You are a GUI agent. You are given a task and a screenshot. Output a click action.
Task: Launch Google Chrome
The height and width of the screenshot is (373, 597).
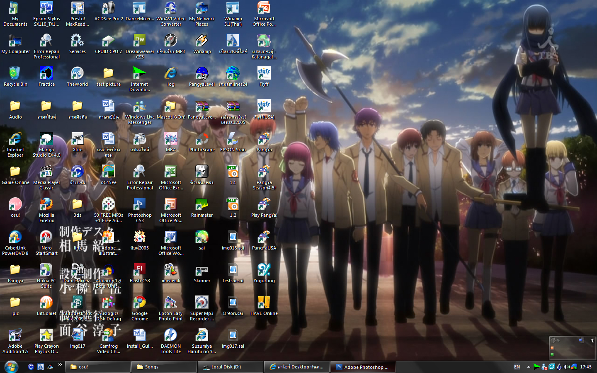tap(140, 308)
